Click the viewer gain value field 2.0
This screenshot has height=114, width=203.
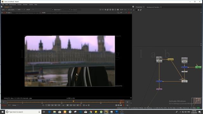(x=9, y=13)
